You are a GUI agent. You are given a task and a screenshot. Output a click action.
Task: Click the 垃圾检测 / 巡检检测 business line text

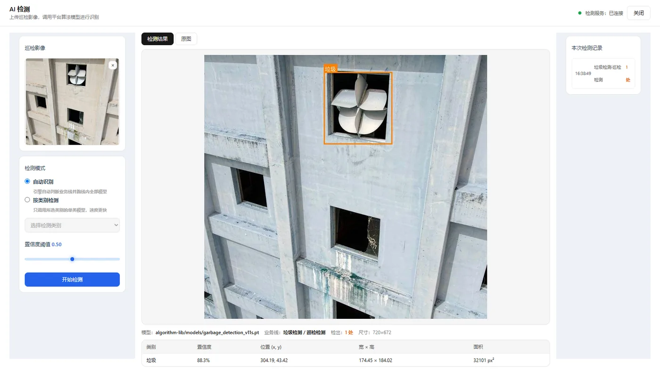click(304, 332)
